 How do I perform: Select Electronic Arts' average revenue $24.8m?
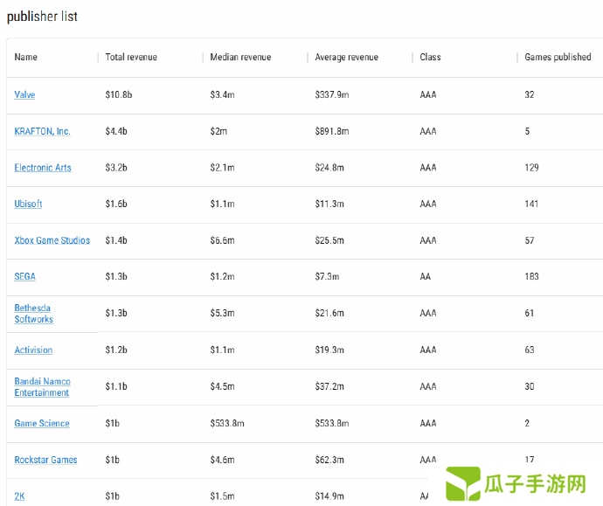(329, 168)
